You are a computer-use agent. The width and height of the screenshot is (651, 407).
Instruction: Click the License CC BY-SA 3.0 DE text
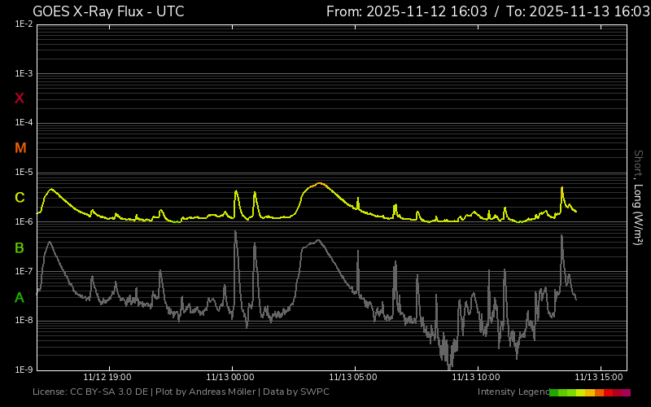(x=91, y=392)
